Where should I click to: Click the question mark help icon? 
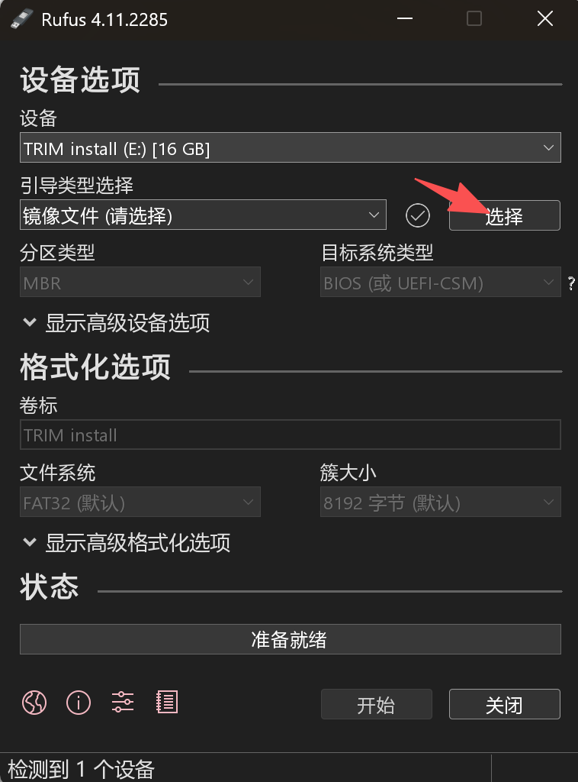[571, 283]
